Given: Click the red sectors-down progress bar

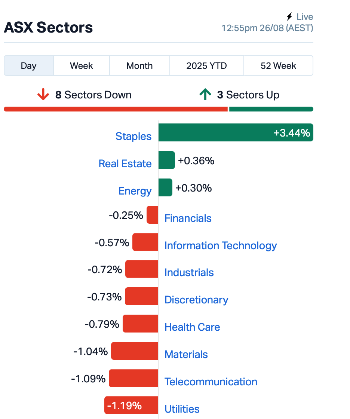Looking at the screenshot, I should (x=116, y=109).
